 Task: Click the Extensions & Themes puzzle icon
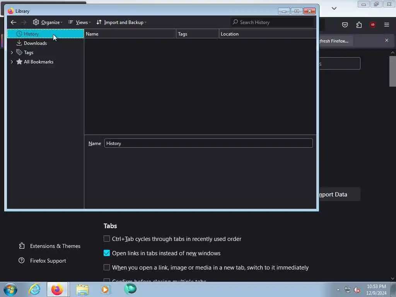click(x=22, y=246)
